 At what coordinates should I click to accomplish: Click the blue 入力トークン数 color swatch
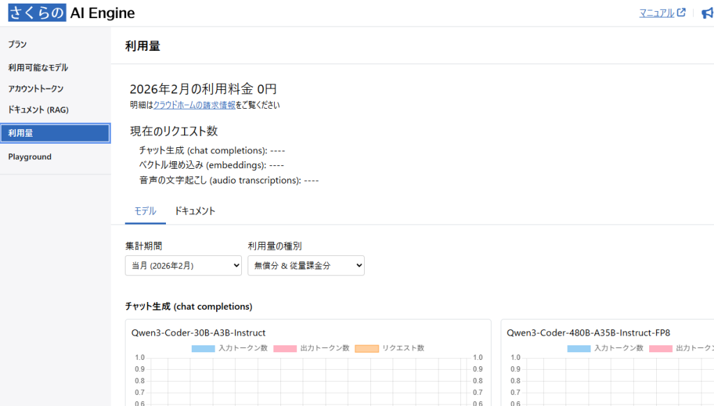202,348
